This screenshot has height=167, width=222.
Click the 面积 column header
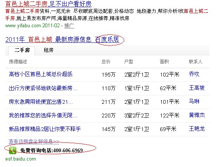click(x=164, y=62)
